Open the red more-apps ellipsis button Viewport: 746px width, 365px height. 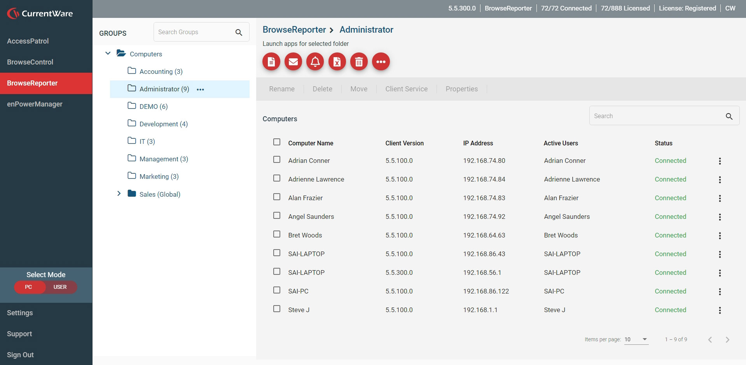(x=381, y=61)
